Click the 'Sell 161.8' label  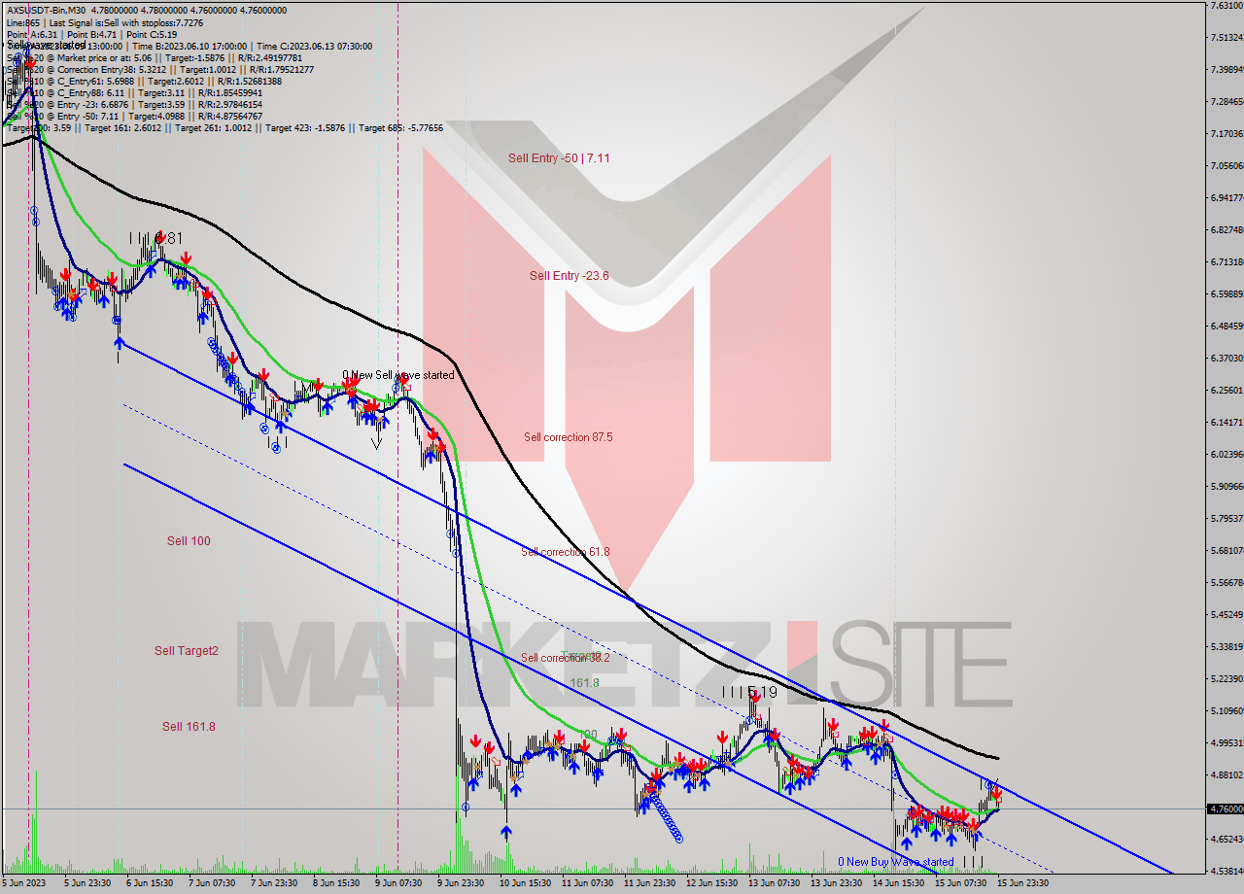(x=189, y=727)
